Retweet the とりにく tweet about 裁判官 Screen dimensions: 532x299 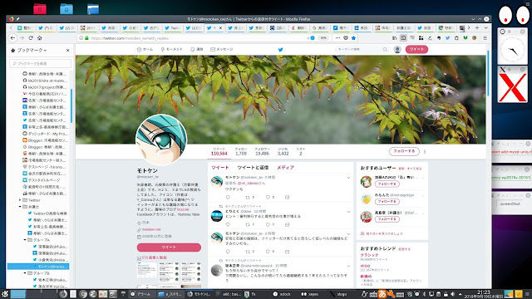tap(248, 225)
